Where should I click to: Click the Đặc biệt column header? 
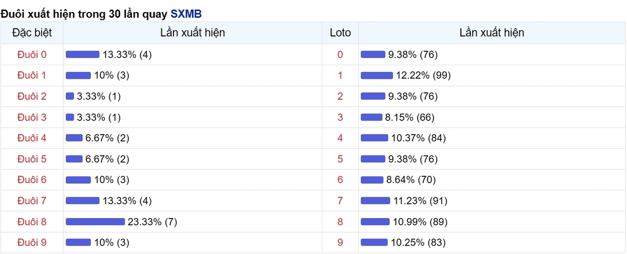tap(32, 33)
